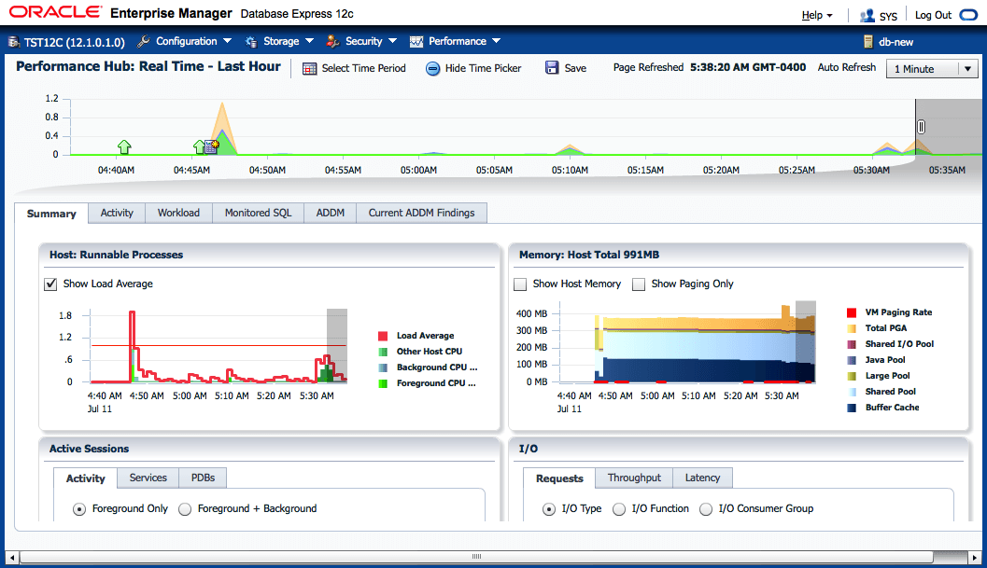Click the SYS user icon
This screenshot has height=568, width=987.
pyautogui.click(x=867, y=15)
